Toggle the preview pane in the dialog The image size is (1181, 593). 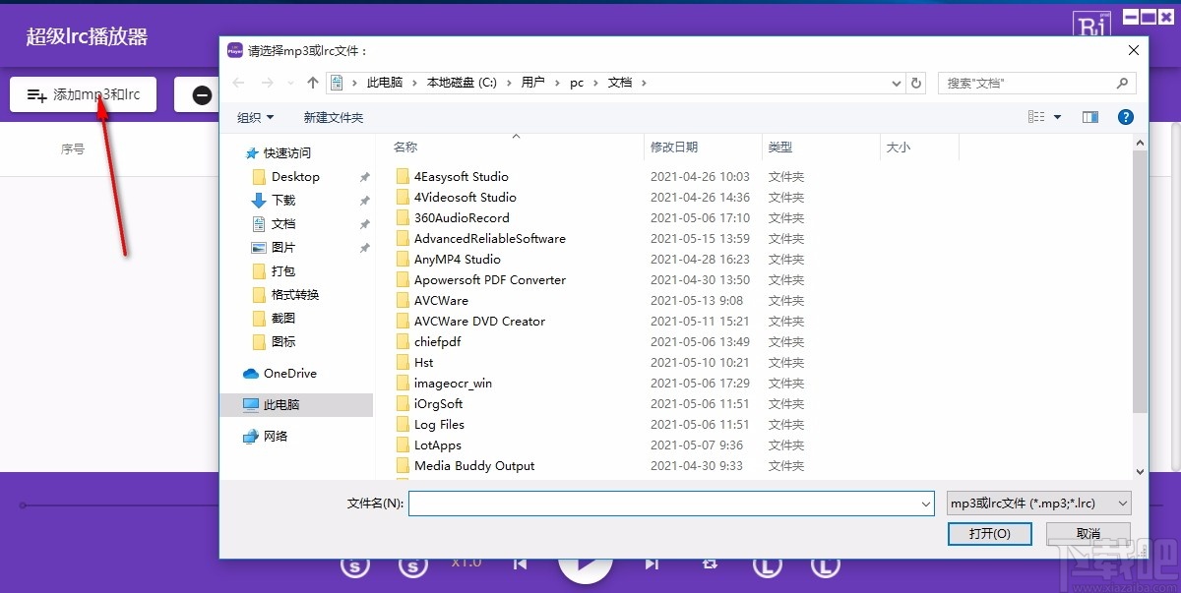(x=1089, y=116)
